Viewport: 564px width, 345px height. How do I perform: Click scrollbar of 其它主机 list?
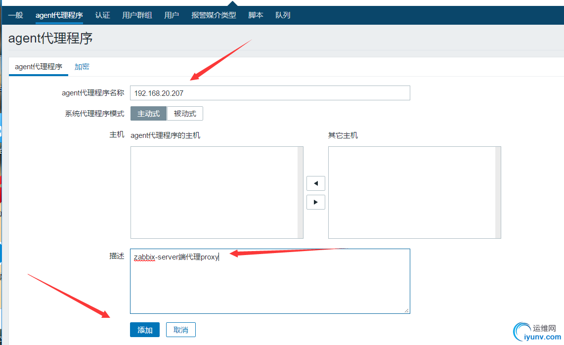point(498,192)
